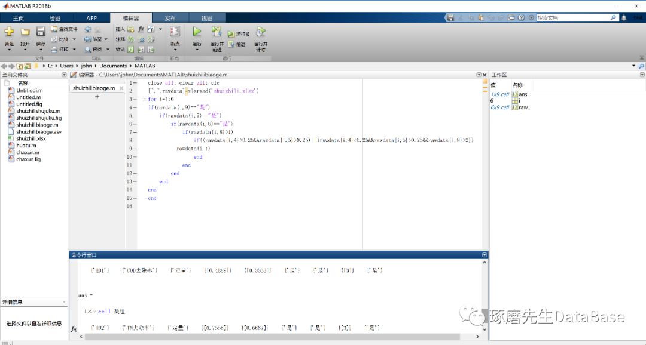The width and height of the screenshot is (646, 345).
Task: Click the back navigation arrow
Action: 5,66
